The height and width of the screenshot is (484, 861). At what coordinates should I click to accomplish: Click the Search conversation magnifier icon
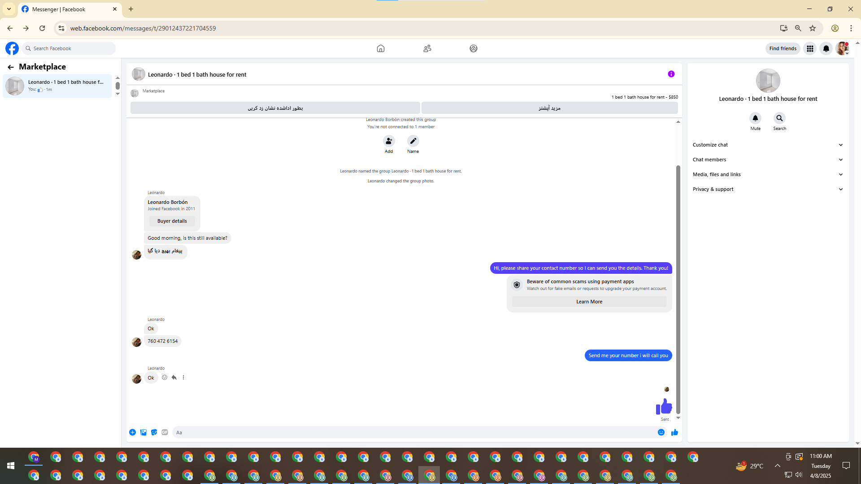(779, 118)
